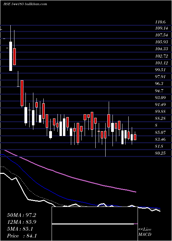Select the 96.3 price axis label
This screenshot has height=241, width=172.
[x=159, y=84]
